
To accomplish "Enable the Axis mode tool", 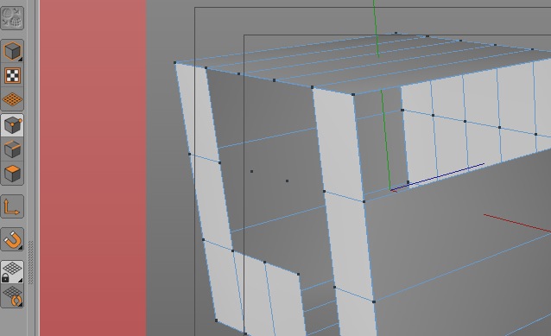I will pos(12,206).
